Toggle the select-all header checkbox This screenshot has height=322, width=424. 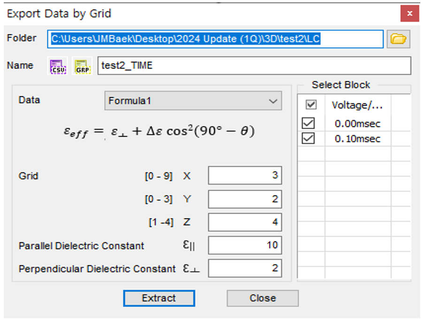coord(311,105)
